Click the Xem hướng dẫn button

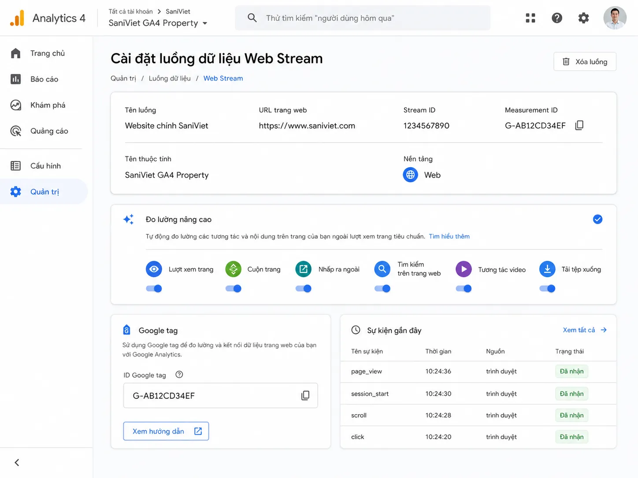166,431
